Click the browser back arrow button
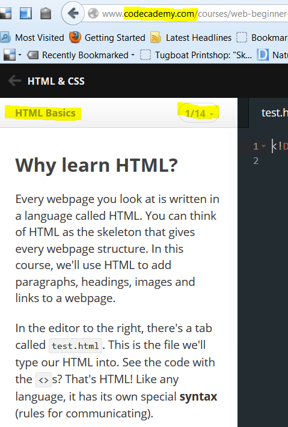This screenshot has width=288, height=427. click(73, 13)
